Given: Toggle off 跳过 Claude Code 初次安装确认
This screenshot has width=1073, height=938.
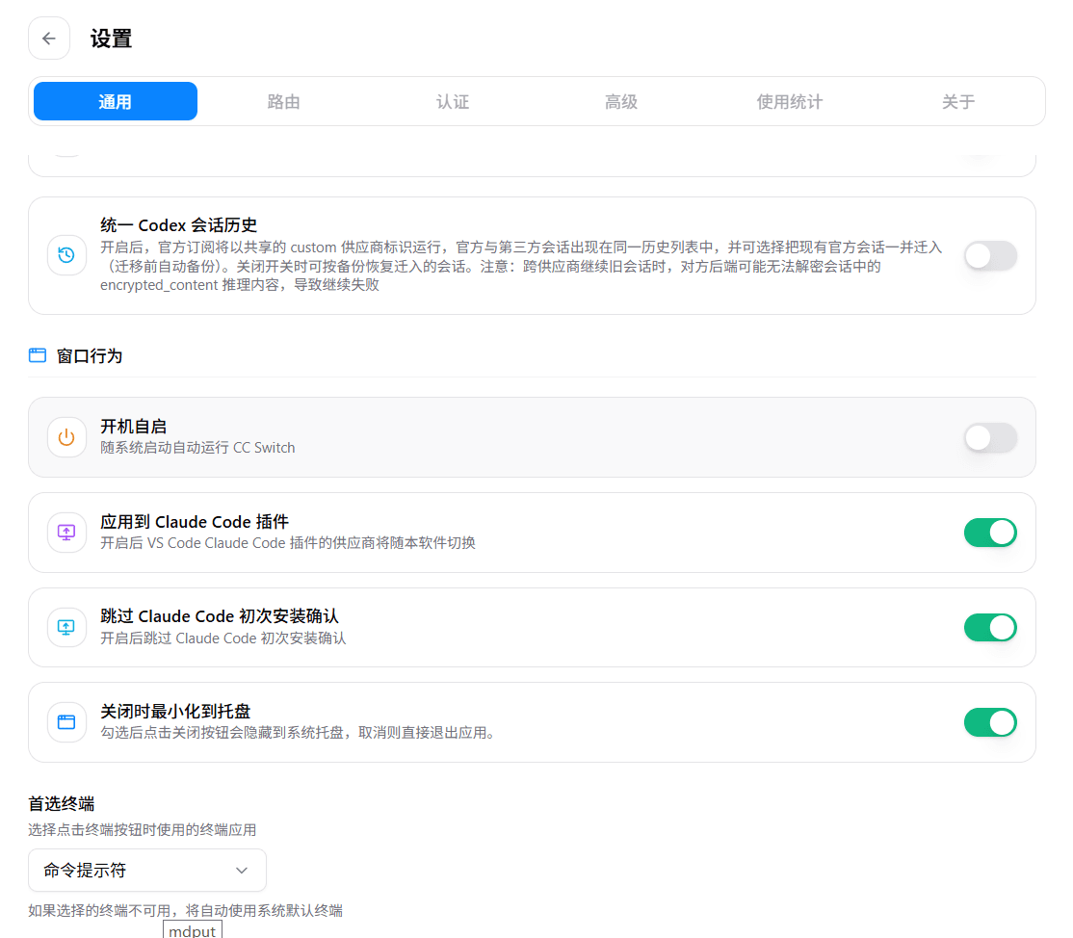Looking at the screenshot, I should coord(990,627).
